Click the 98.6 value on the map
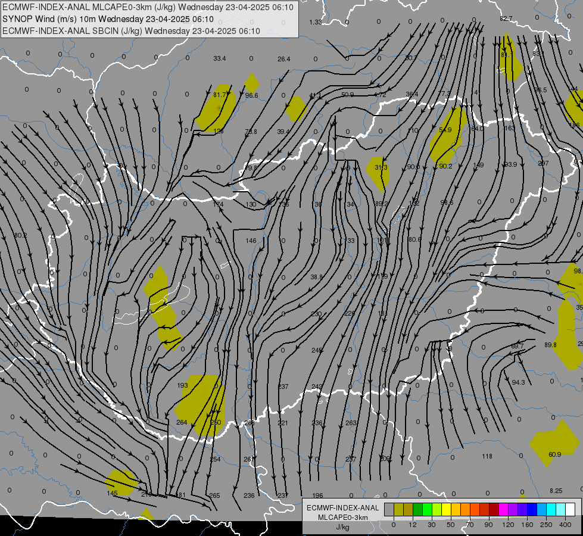Image resolution: width=583 pixels, height=536 pixels. (x=447, y=202)
